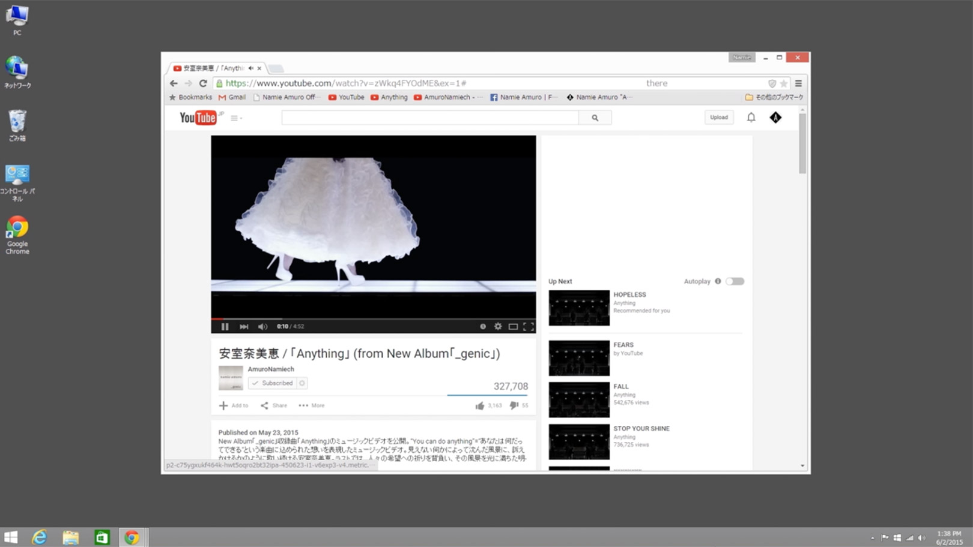Open the Store app on taskbar

102,537
